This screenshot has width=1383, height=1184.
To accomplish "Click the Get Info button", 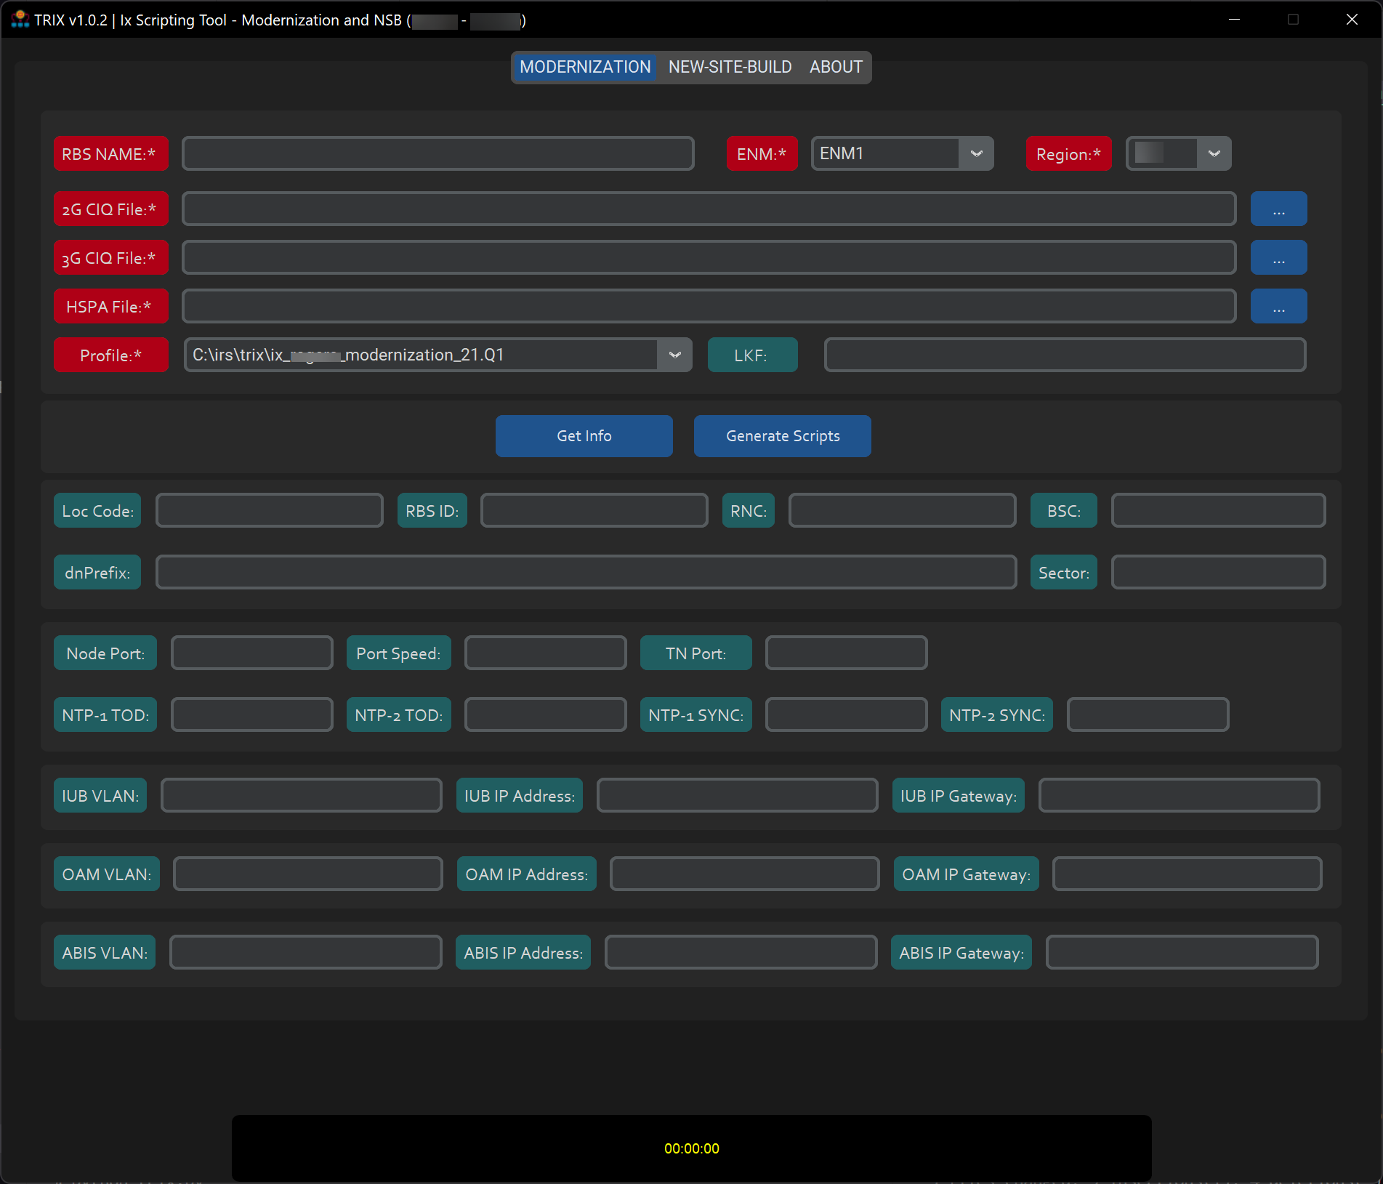I will 584,436.
